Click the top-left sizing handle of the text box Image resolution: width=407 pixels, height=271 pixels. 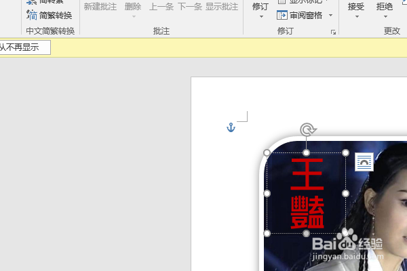[267, 152]
